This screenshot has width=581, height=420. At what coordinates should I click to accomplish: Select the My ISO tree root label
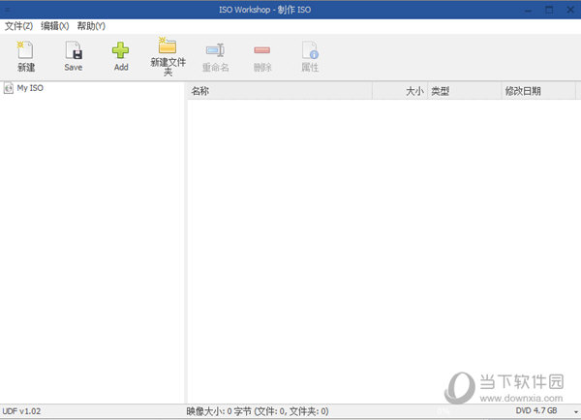(30, 88)
